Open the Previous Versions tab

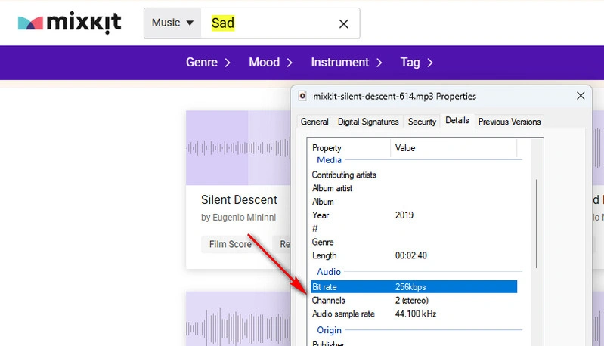point(510,122)
